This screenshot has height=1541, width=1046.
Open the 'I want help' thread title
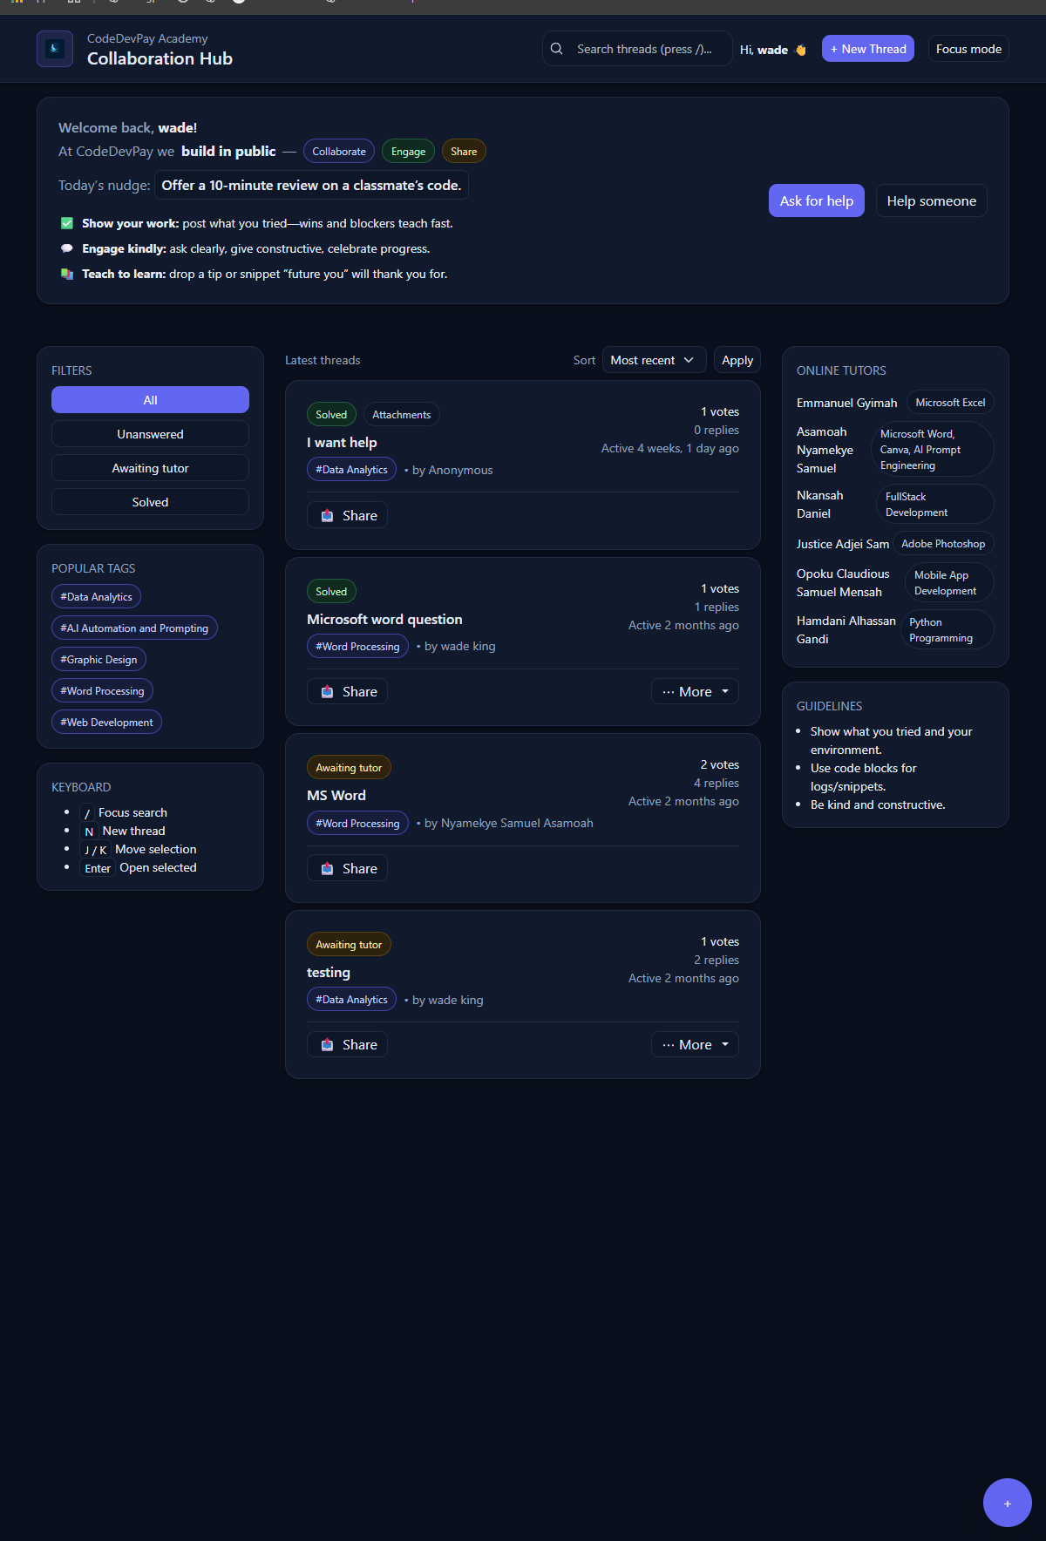pos(342,443)
